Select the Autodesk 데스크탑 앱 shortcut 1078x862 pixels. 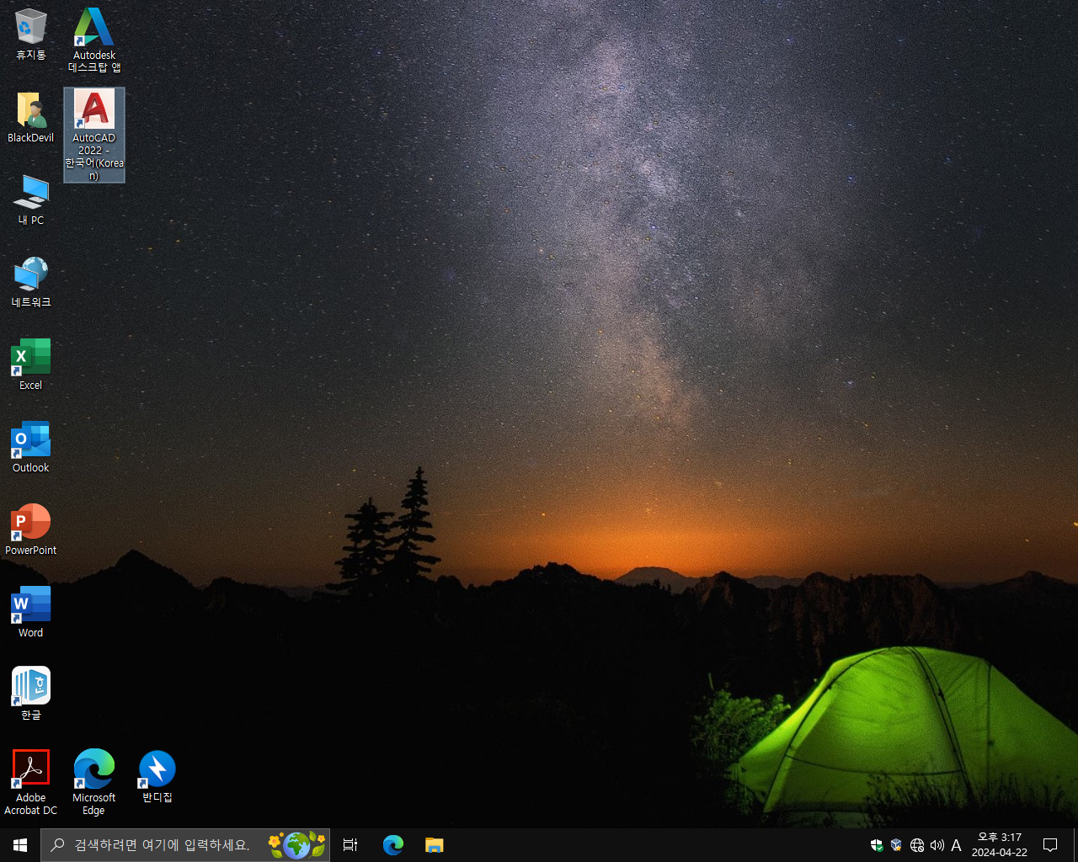pos(94,40)
